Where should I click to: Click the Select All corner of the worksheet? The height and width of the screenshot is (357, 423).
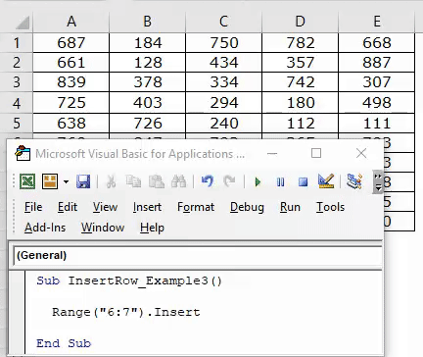pos(22,22)
